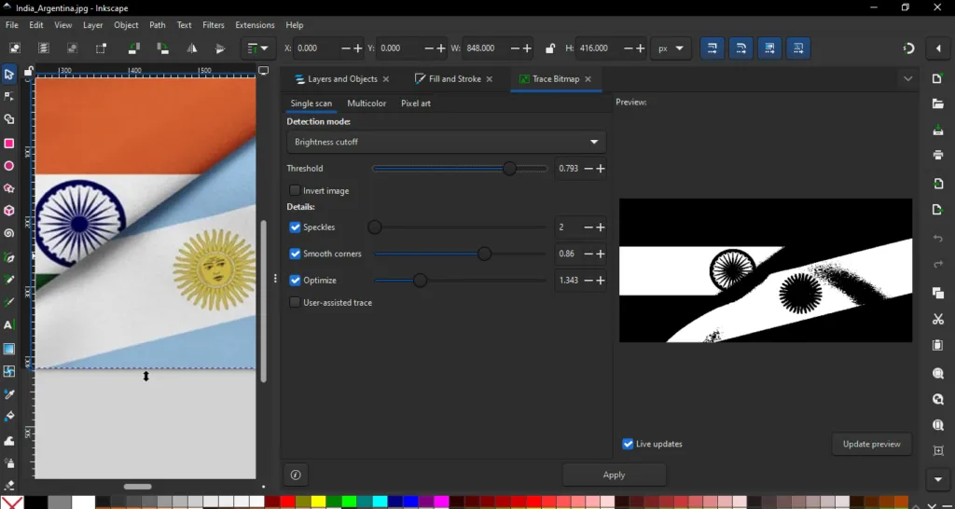Screen dimensions: 955x509
Task: Open raise/lower stacking order dropdown
Action: (258, 48)
